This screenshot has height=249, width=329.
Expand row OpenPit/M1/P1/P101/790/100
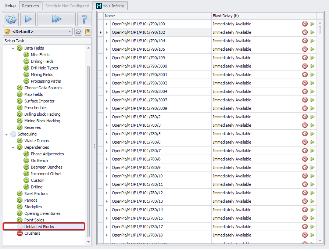click(107, 24)
